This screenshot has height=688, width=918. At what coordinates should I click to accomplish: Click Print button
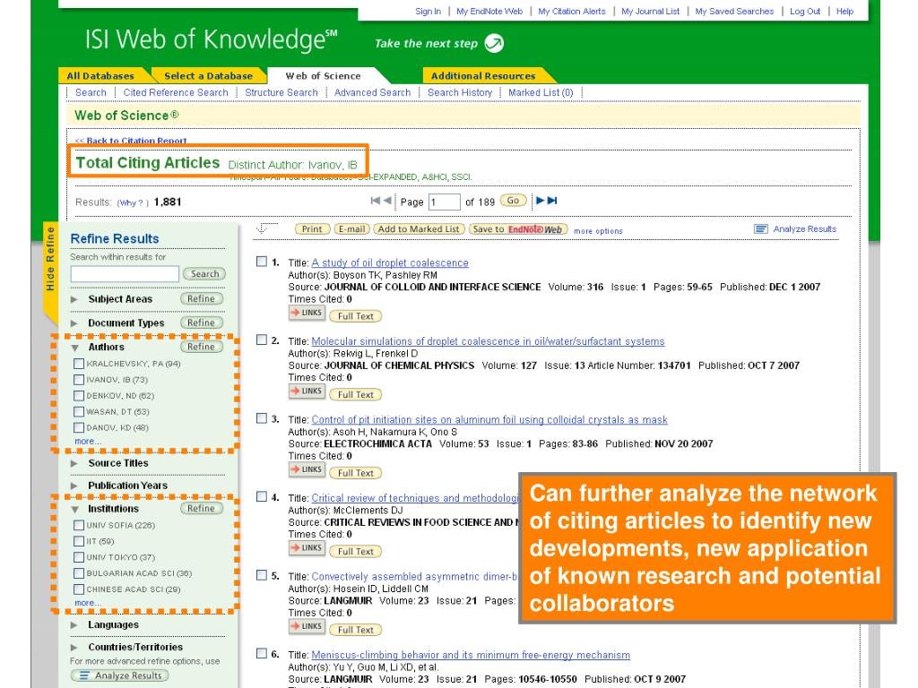click(x=312, y=229)
